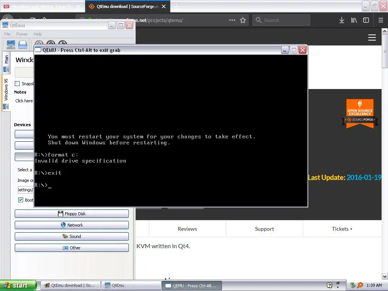Click the 'KVM written in Qt4.' description text
This screenshot has height=291, width=388.
(163, 246)
